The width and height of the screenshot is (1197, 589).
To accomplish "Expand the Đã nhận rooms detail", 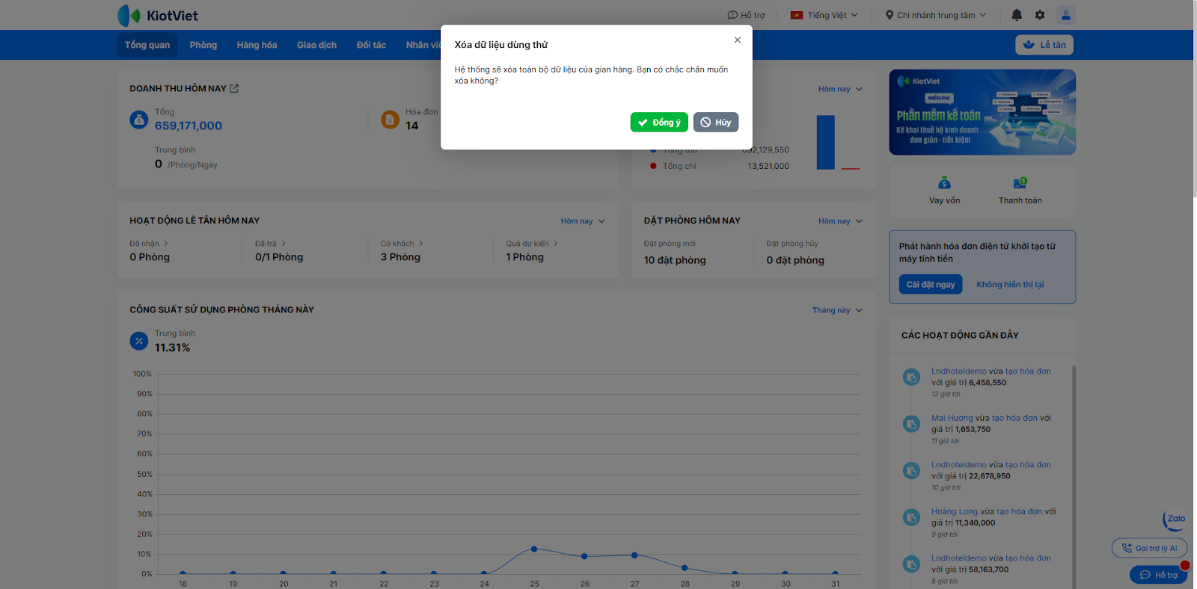I will [x=149, y=244].
